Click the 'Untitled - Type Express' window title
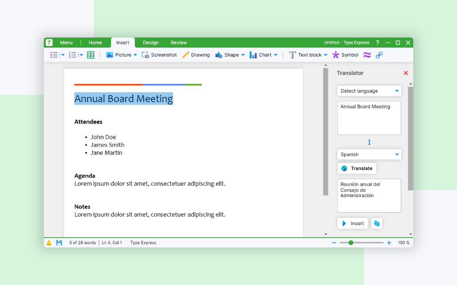 click(347, 42)
